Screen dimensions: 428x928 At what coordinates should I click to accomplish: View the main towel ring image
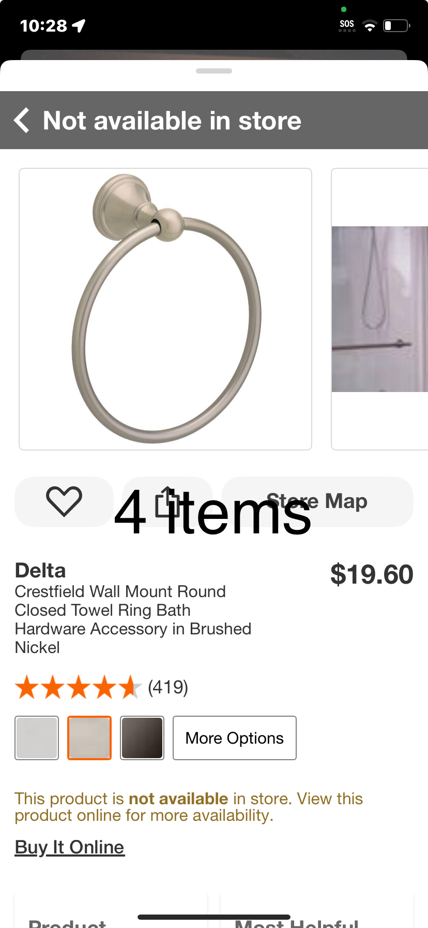[x=165, y=309]
